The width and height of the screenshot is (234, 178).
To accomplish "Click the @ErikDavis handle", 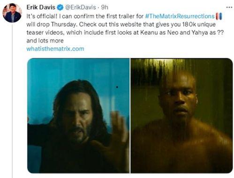I will (80, 7).
